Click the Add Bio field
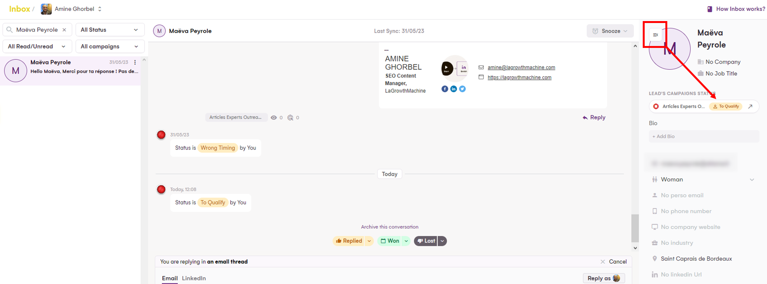The height and width of the screenshot is (284, 767). [704, 136]
